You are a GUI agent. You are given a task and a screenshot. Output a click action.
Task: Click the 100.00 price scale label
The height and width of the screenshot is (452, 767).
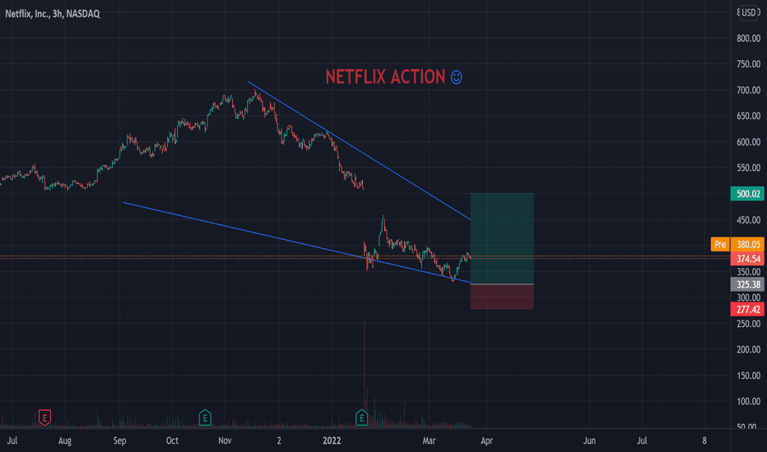point(748,401)
